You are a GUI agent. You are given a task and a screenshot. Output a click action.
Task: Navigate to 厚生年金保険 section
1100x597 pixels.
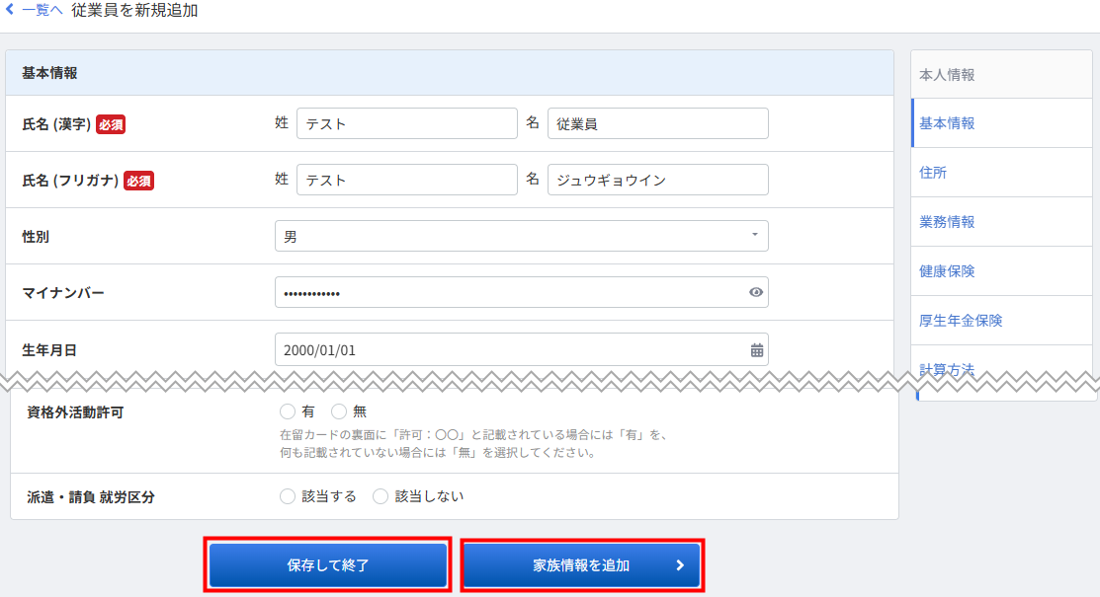[x=961, y=321]
